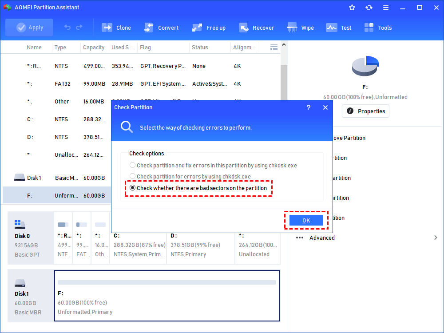Select the 99MB FAT block in Disk 0 map

(x=82, y=238)
